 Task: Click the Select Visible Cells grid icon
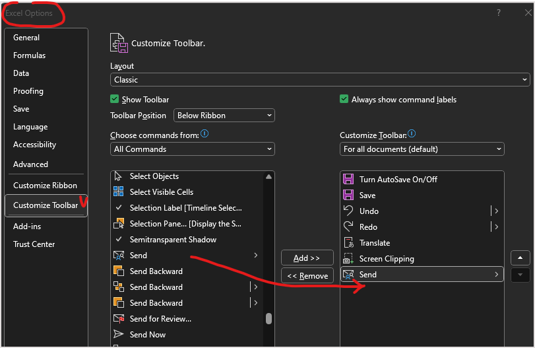[x=118, y=191]
